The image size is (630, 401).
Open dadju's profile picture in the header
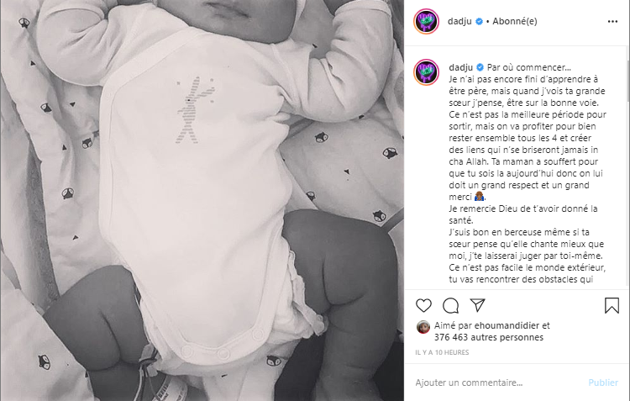coord(426,21)
